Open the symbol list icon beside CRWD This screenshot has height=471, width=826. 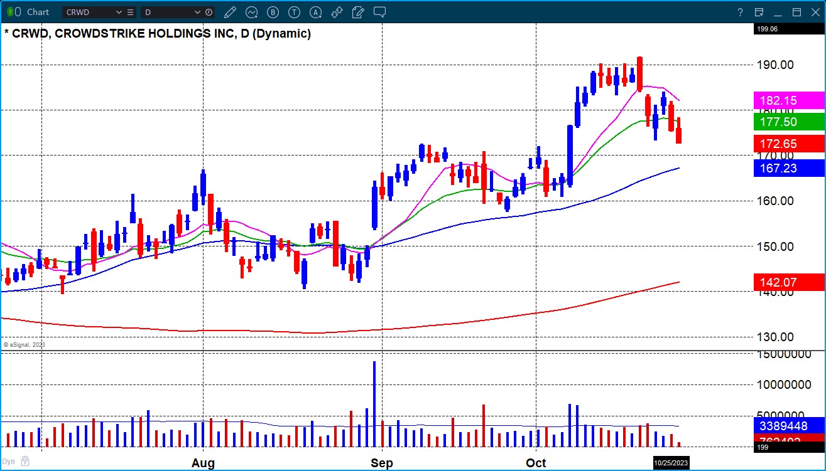pyautogui.click(x=129, y=12)
